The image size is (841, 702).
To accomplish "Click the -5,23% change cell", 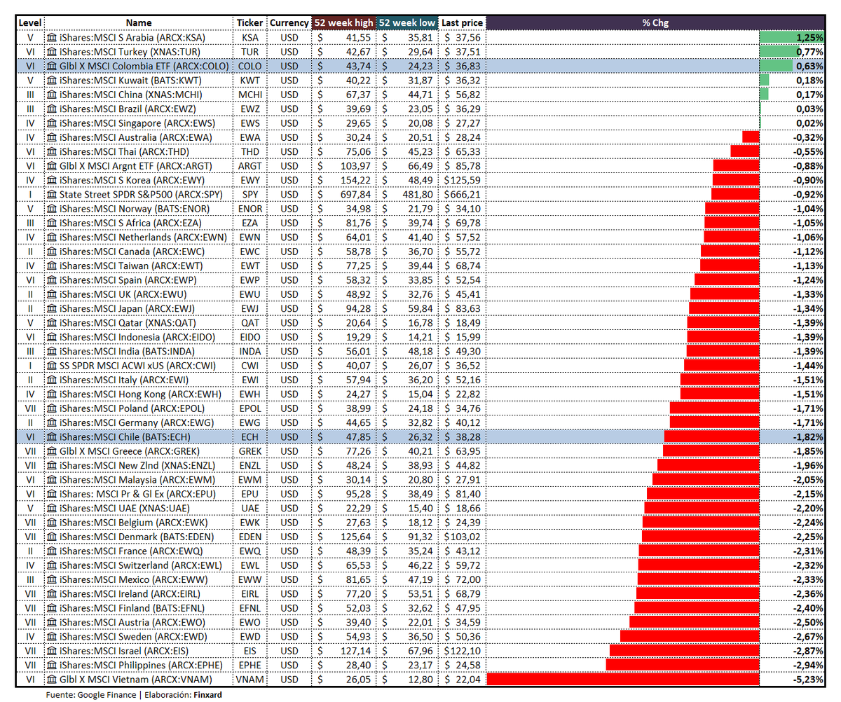I will click(x=655, y=679).
